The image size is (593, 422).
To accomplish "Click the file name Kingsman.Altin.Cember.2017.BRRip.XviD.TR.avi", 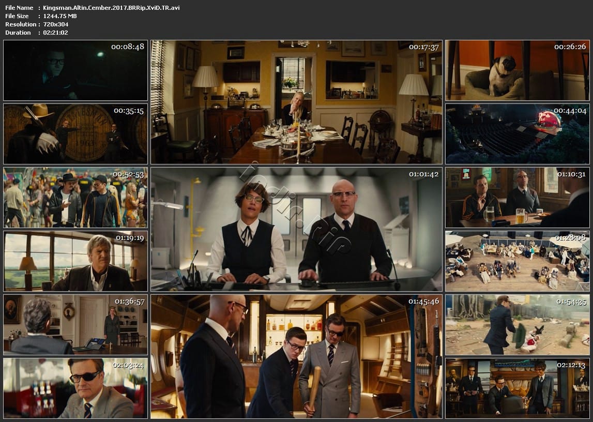I will coord(111,8).
